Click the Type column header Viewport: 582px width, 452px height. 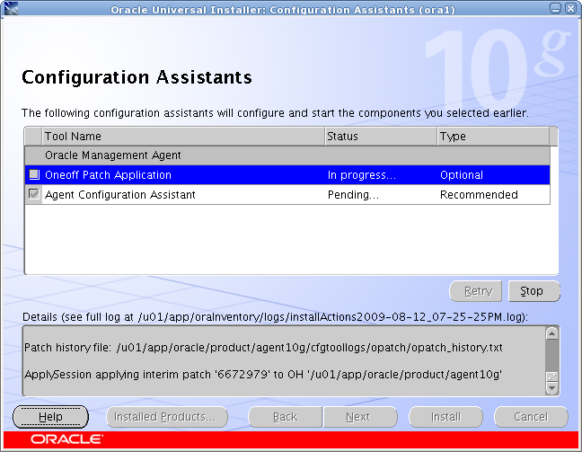click(x=493, y=137)
